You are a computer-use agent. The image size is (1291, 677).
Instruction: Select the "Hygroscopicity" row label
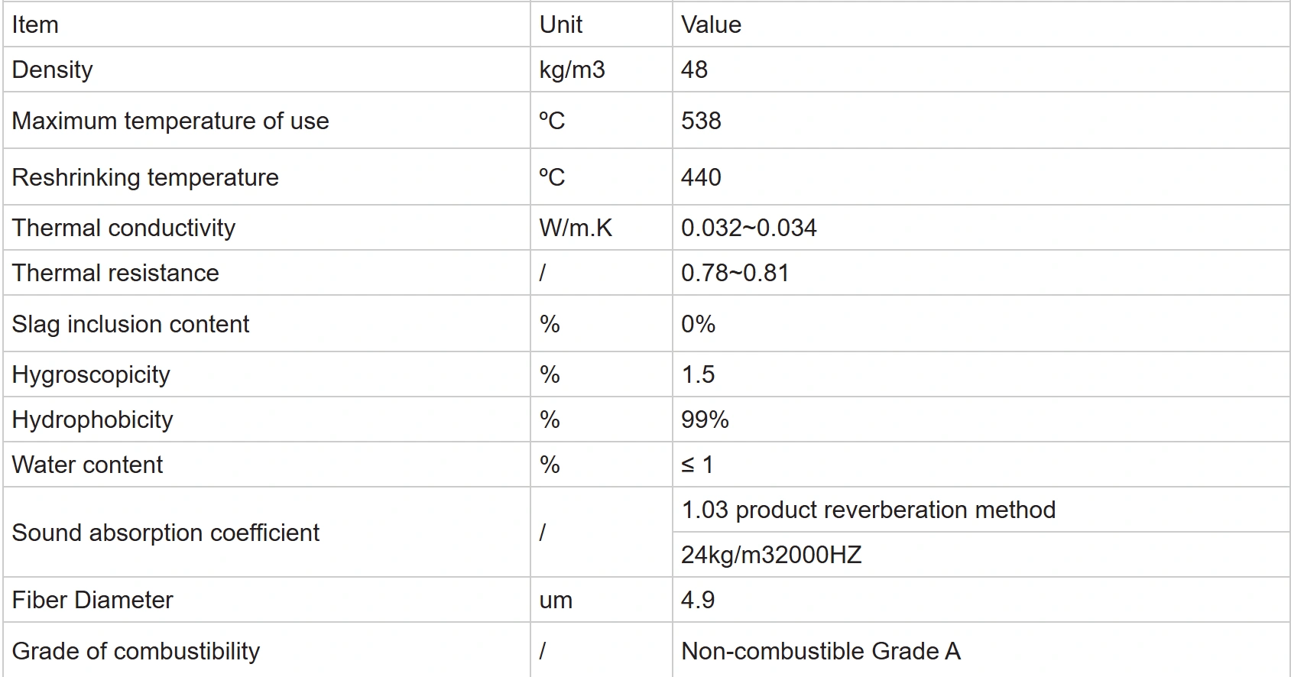(x=91, y=374)
